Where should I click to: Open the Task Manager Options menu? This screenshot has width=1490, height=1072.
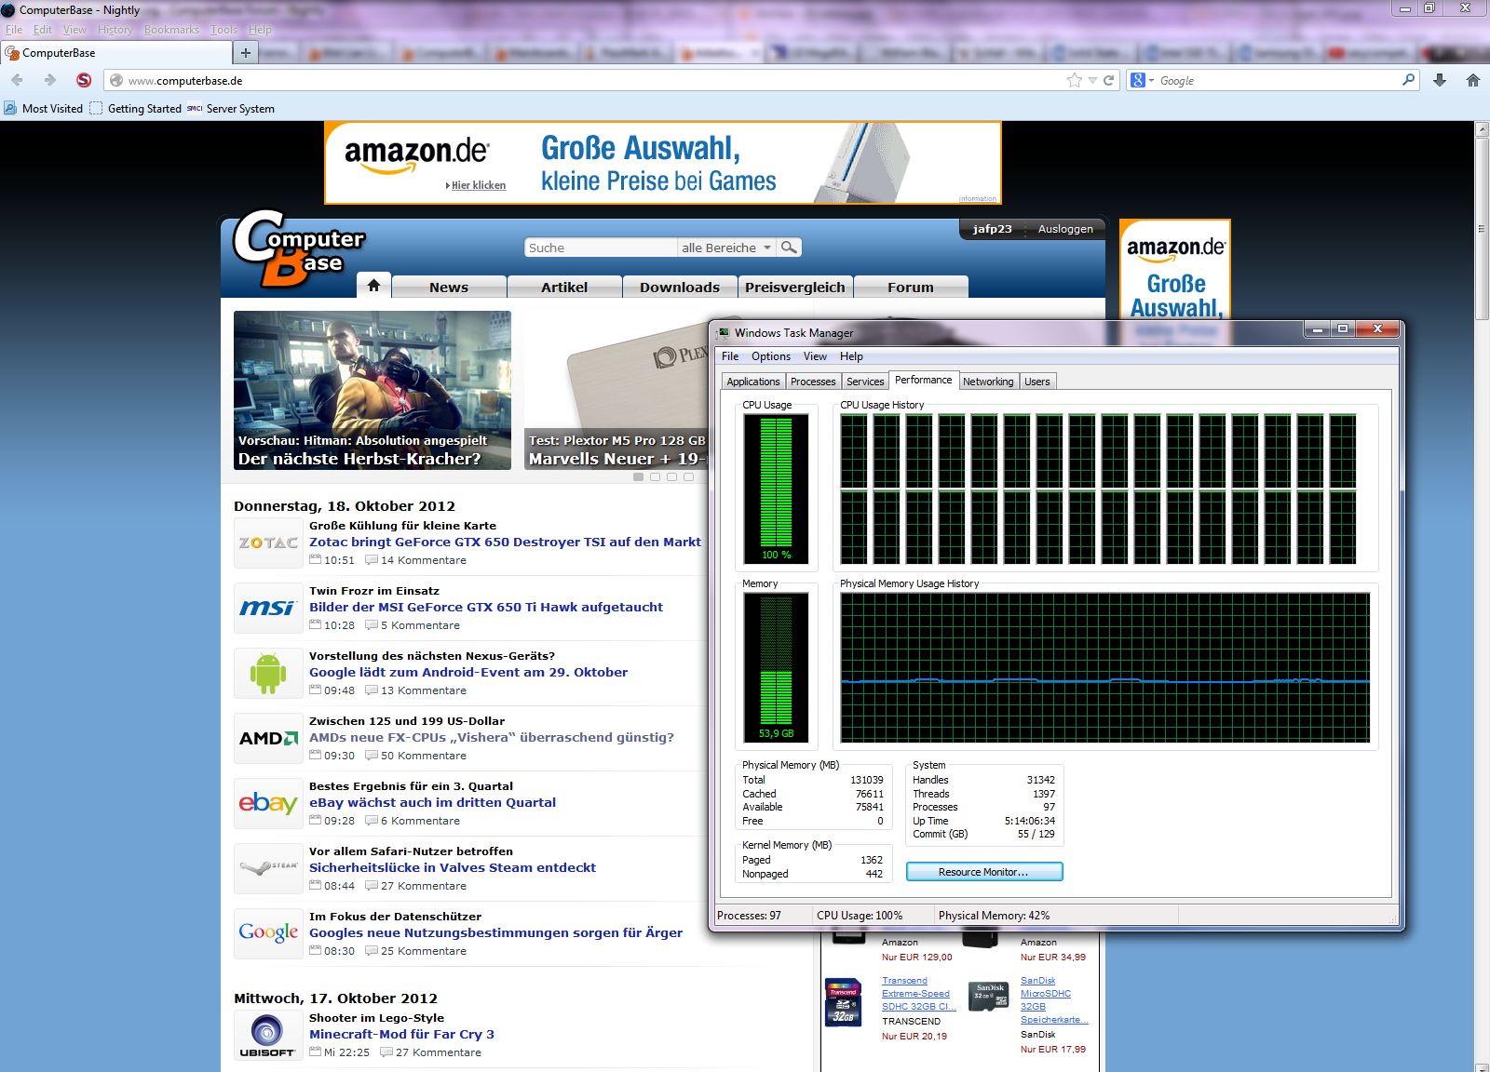click(x=771, y=356)
